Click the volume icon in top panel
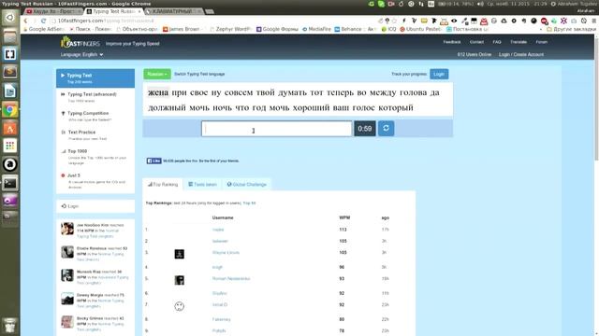 (x=480, y=4)
